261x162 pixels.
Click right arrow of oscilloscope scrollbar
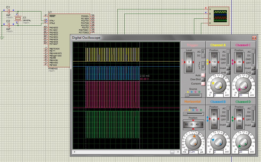point(178,152)
